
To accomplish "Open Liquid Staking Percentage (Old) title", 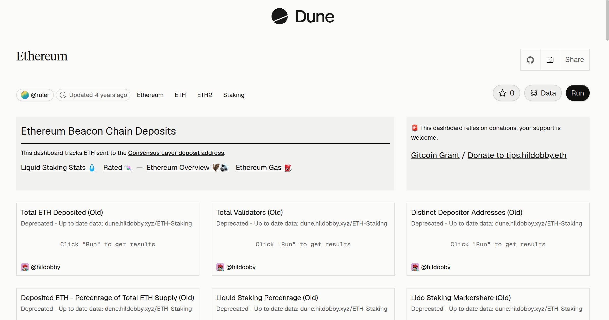I will 267,298.
